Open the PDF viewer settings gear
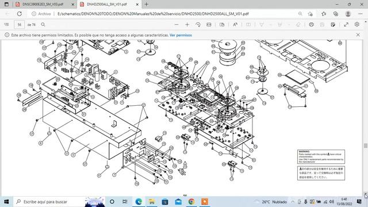The width and height of the screenshot is (368, 207). click(x=356, y=24)
